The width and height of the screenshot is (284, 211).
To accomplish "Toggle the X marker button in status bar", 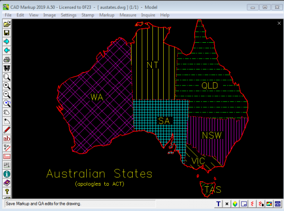I will tap(227, 204).
